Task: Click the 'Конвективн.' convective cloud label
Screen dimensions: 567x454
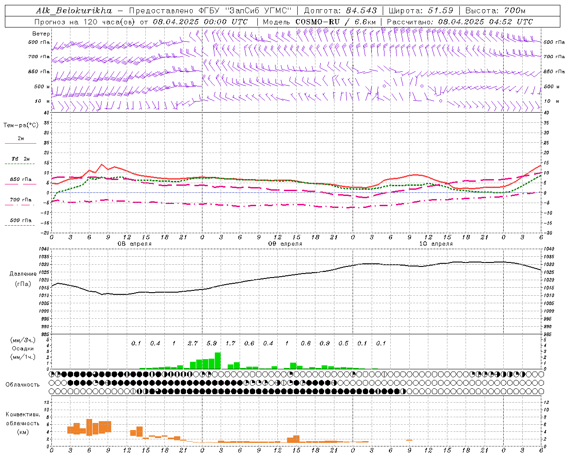Action: (x=23, y=415)
